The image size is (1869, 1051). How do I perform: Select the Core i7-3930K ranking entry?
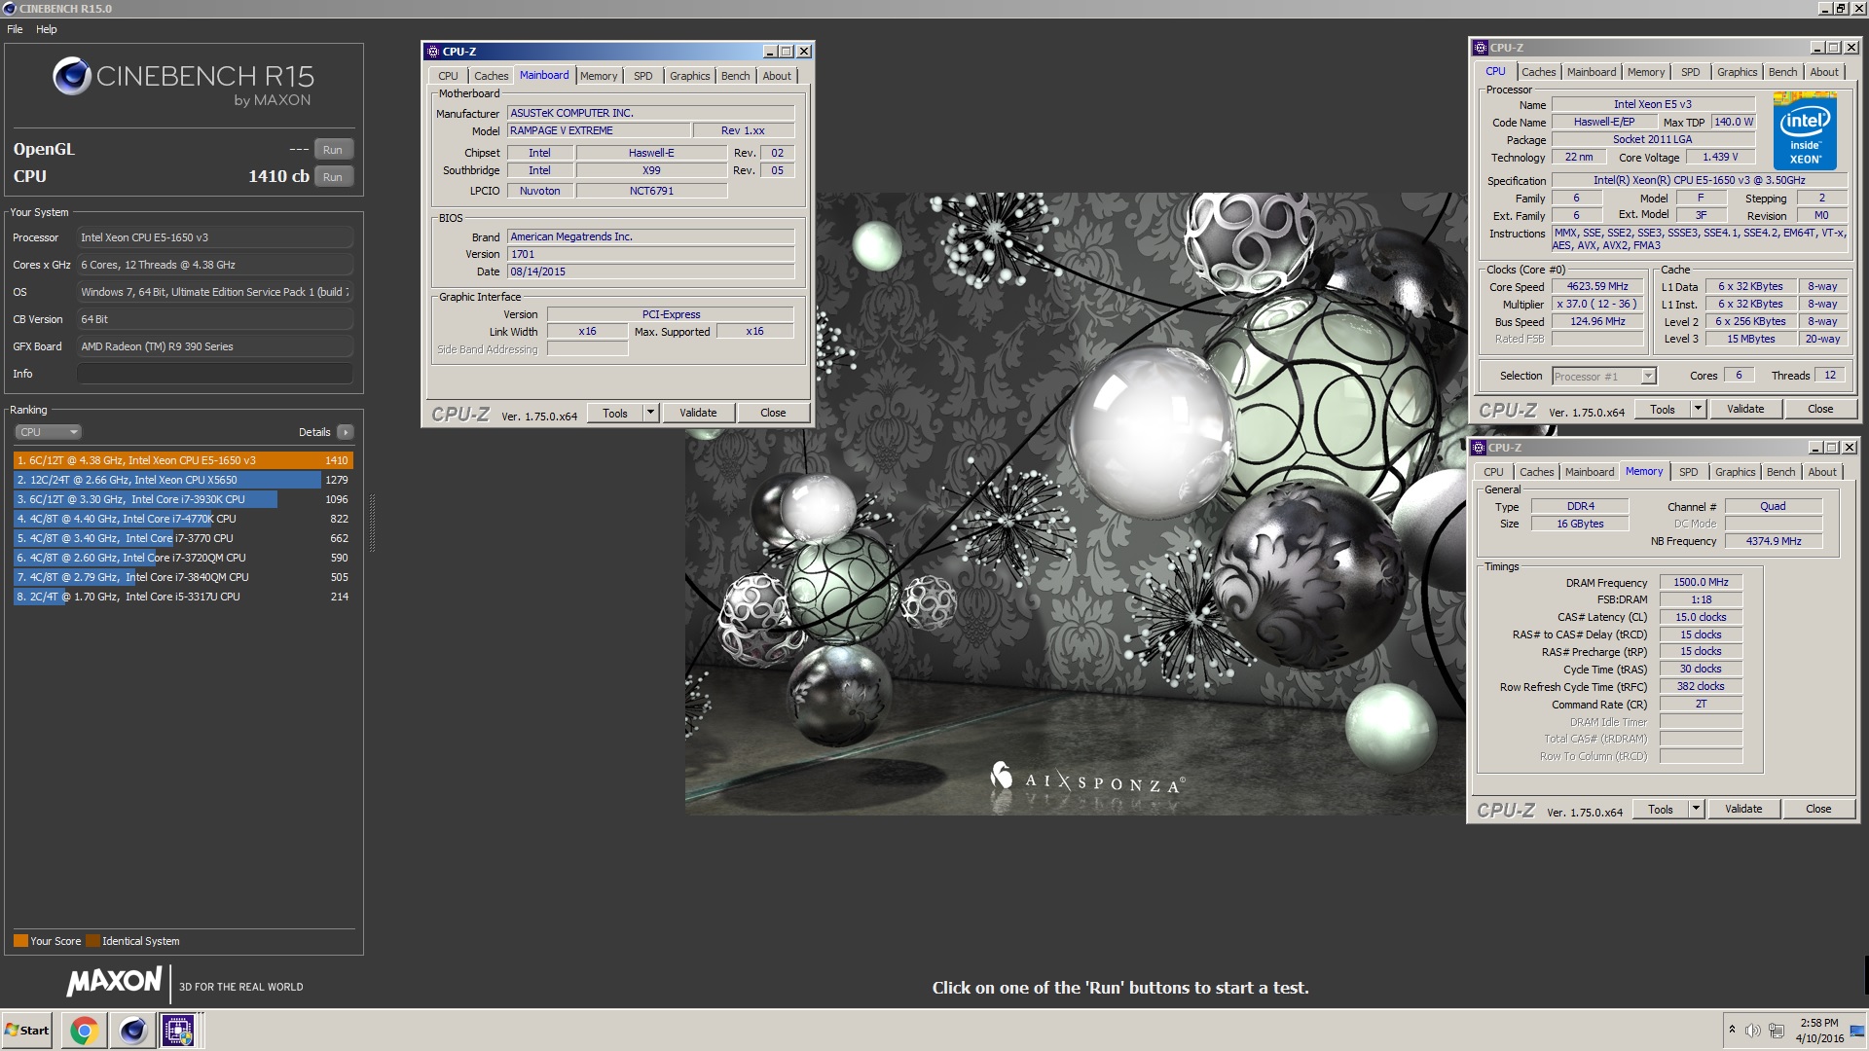tap(183, 499)
